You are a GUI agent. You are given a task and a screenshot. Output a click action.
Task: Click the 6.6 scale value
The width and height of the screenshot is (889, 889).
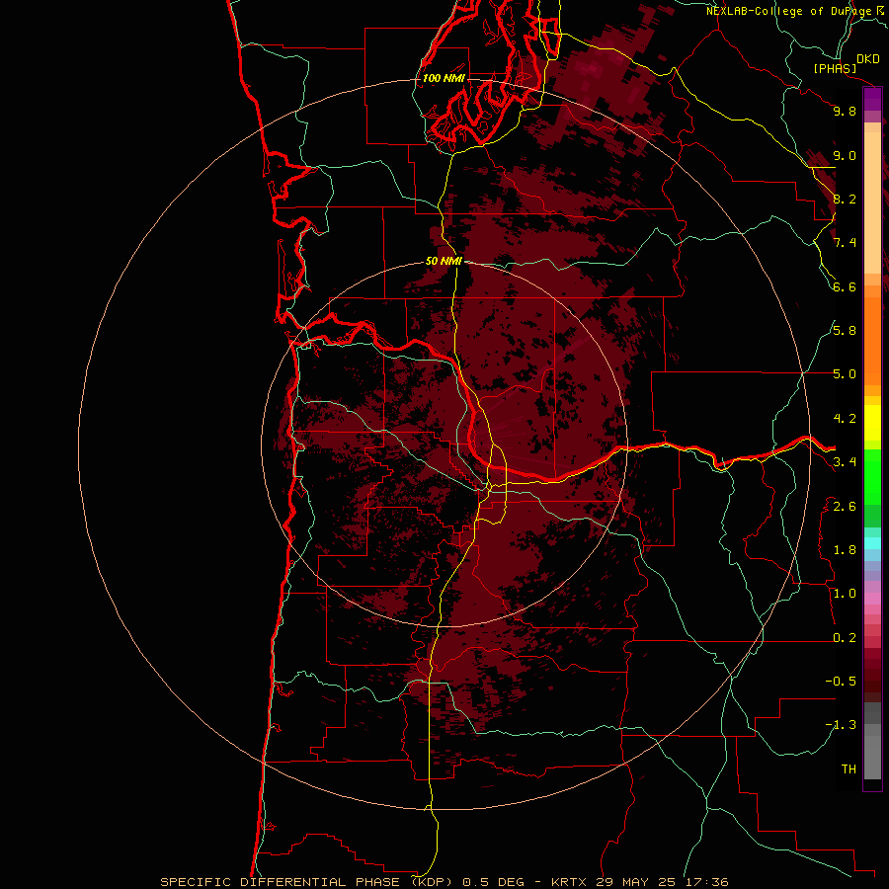(x=845, y=286)
